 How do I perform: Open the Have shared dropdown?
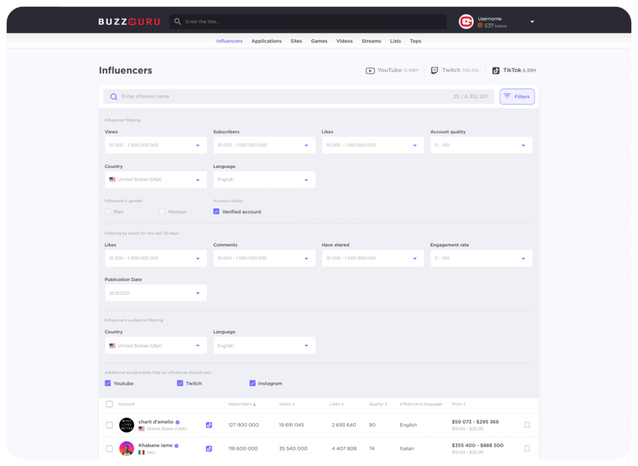point(373,258)
